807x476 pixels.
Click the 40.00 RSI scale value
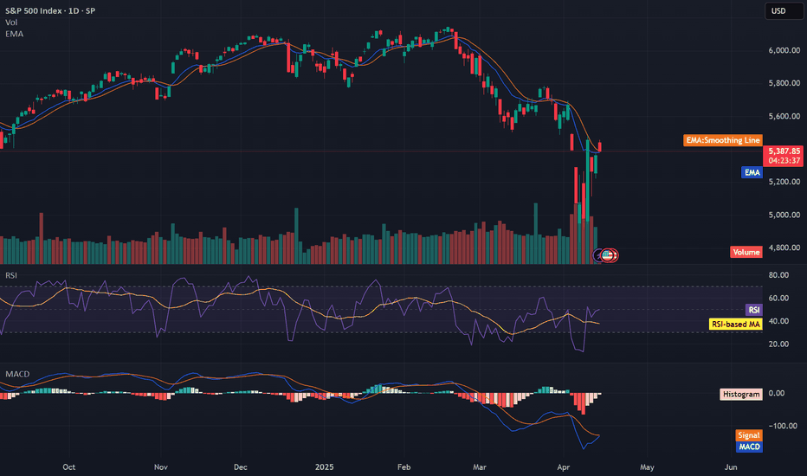[778, 321]
